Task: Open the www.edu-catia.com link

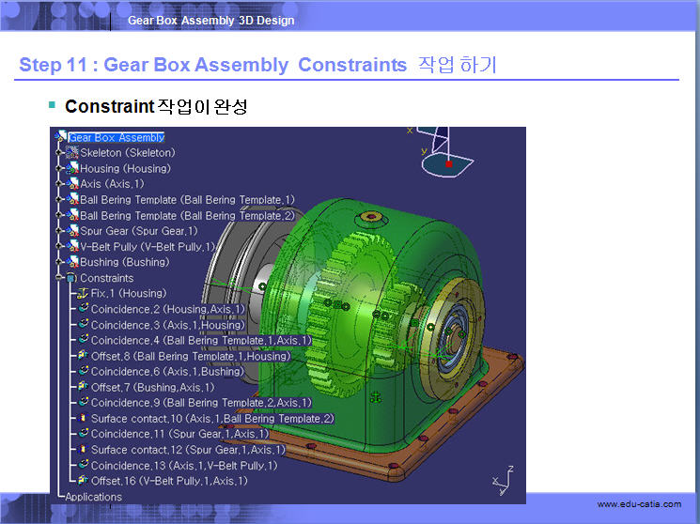Action: 639,504
